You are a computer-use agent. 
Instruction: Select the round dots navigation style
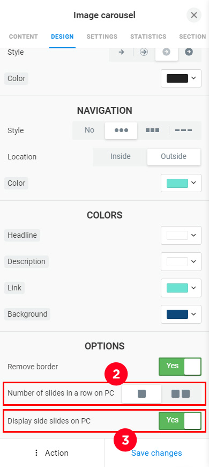click(x=121, y=130)
